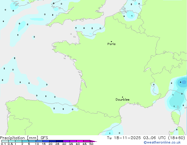Click the '25' label on the legend scale
187x145 pixels.
click(x=57, y=144)
